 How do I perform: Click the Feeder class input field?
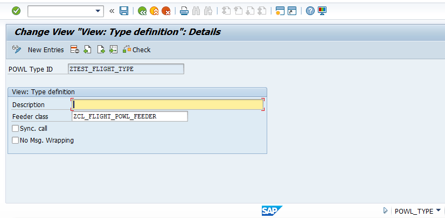click(130, 116)
